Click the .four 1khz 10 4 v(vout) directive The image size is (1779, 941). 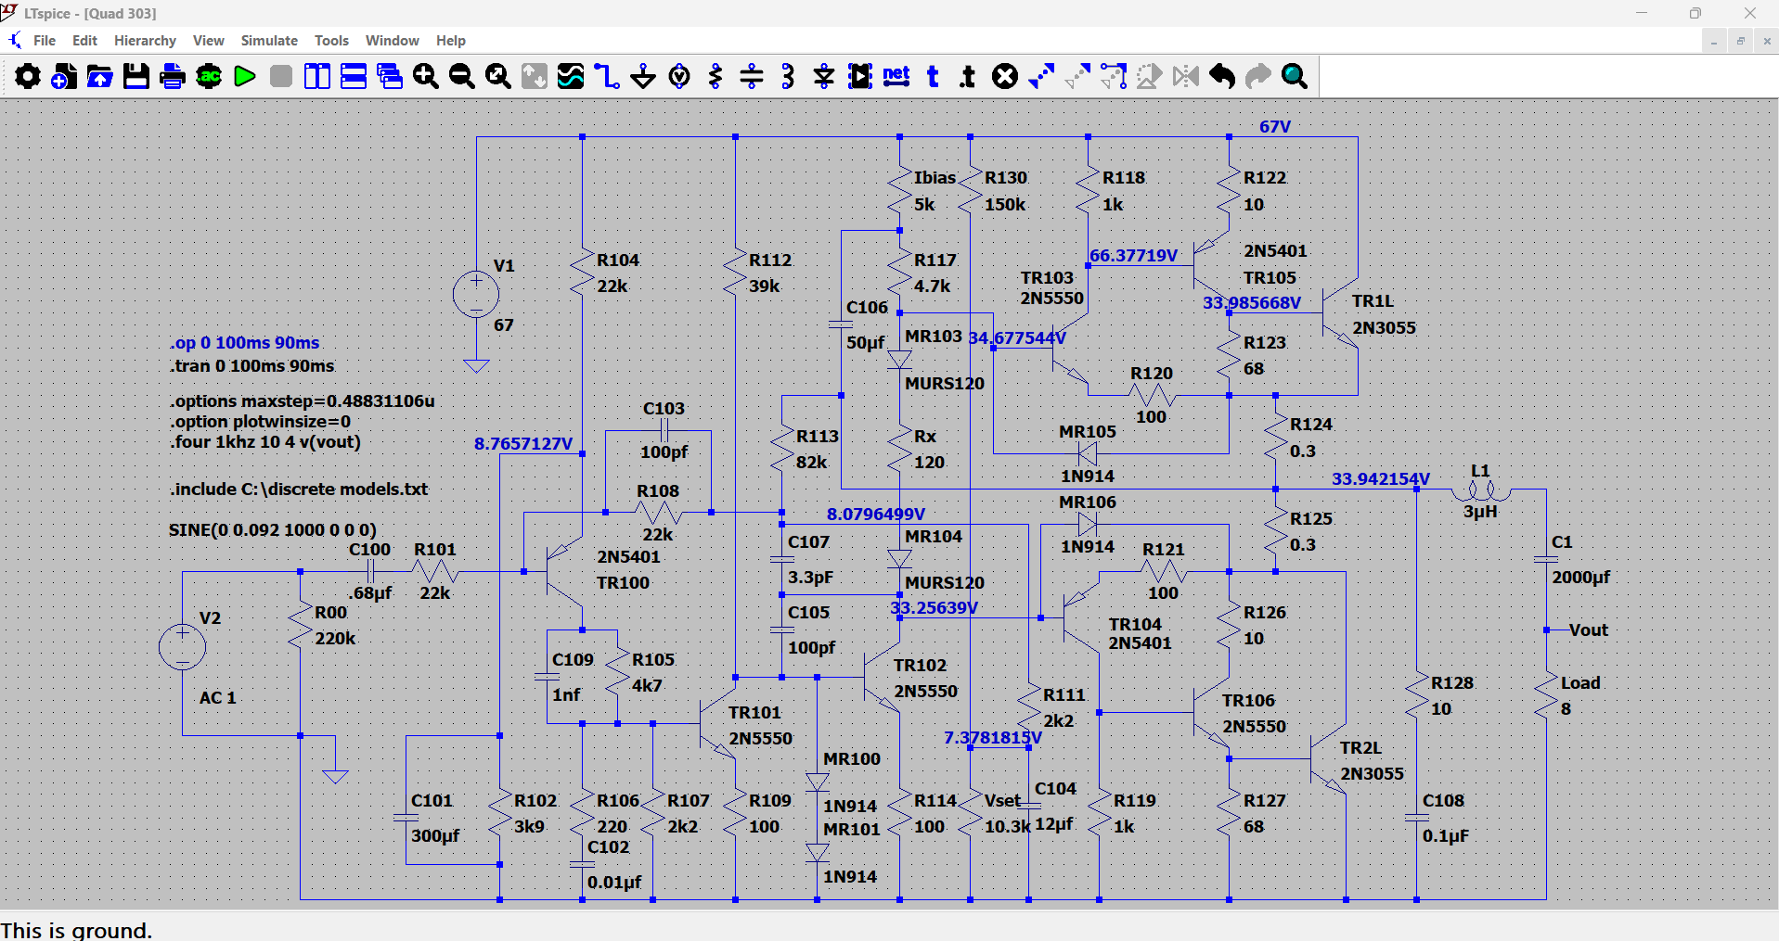(x=265, y=442)
